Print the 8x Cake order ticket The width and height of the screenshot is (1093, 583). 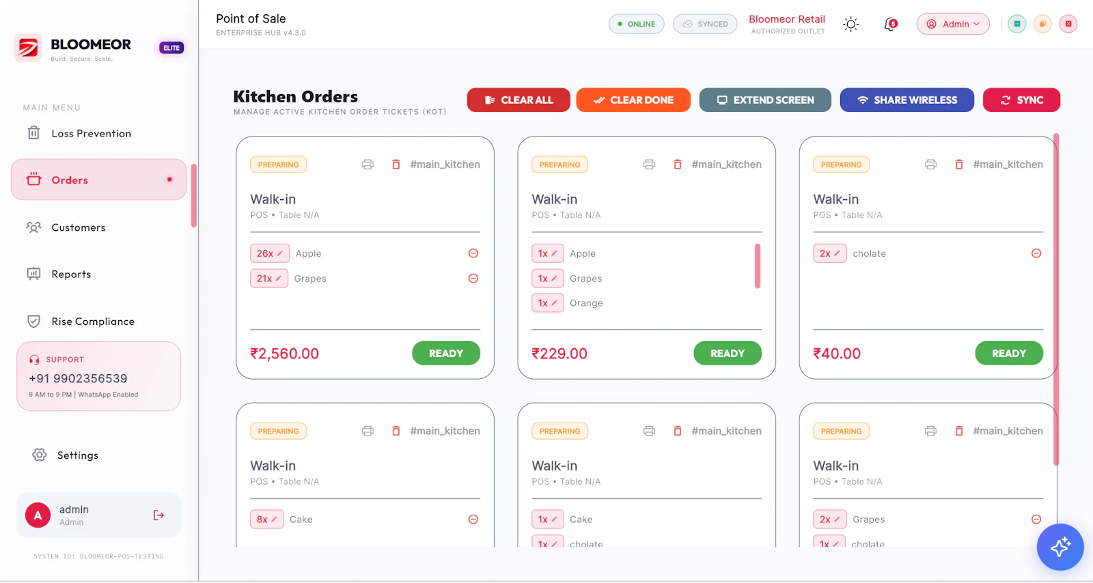pos(368,431)
